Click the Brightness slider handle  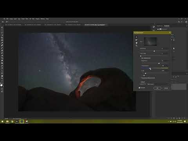click(159, 63)
